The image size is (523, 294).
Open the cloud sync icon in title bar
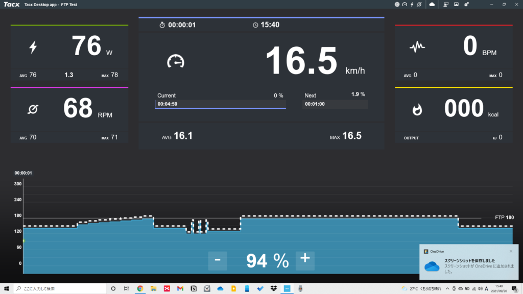432,4
